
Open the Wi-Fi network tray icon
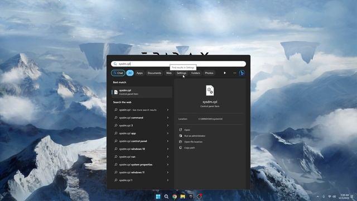330,197
